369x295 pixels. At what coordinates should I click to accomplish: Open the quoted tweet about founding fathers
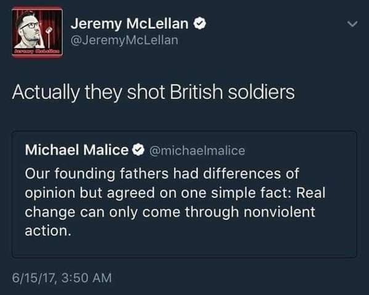pos(185,195)
